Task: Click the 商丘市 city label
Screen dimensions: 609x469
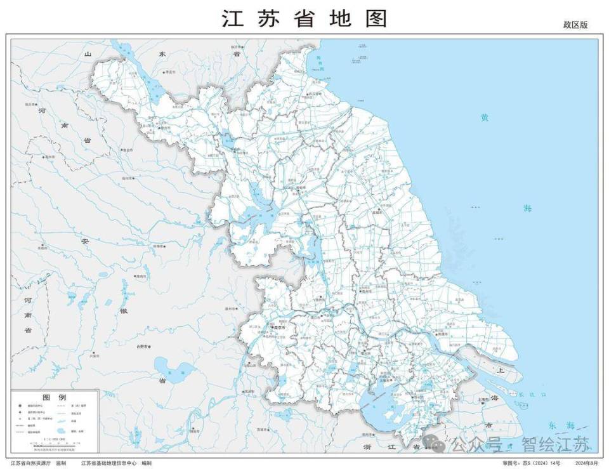Action: [30, 104]
